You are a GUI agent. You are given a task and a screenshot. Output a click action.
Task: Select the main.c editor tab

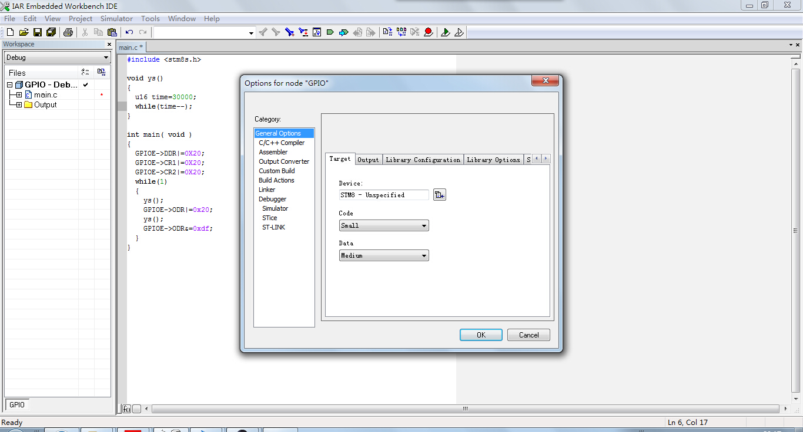[x=131, y=47]
